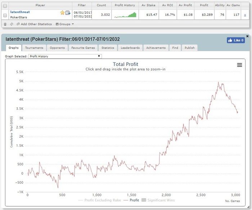
Task: Click the Cumulative Total (USD) axis label
Action: pyautogui.click(x=11, y=132)
